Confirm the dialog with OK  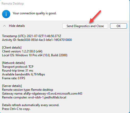point(119,26)
